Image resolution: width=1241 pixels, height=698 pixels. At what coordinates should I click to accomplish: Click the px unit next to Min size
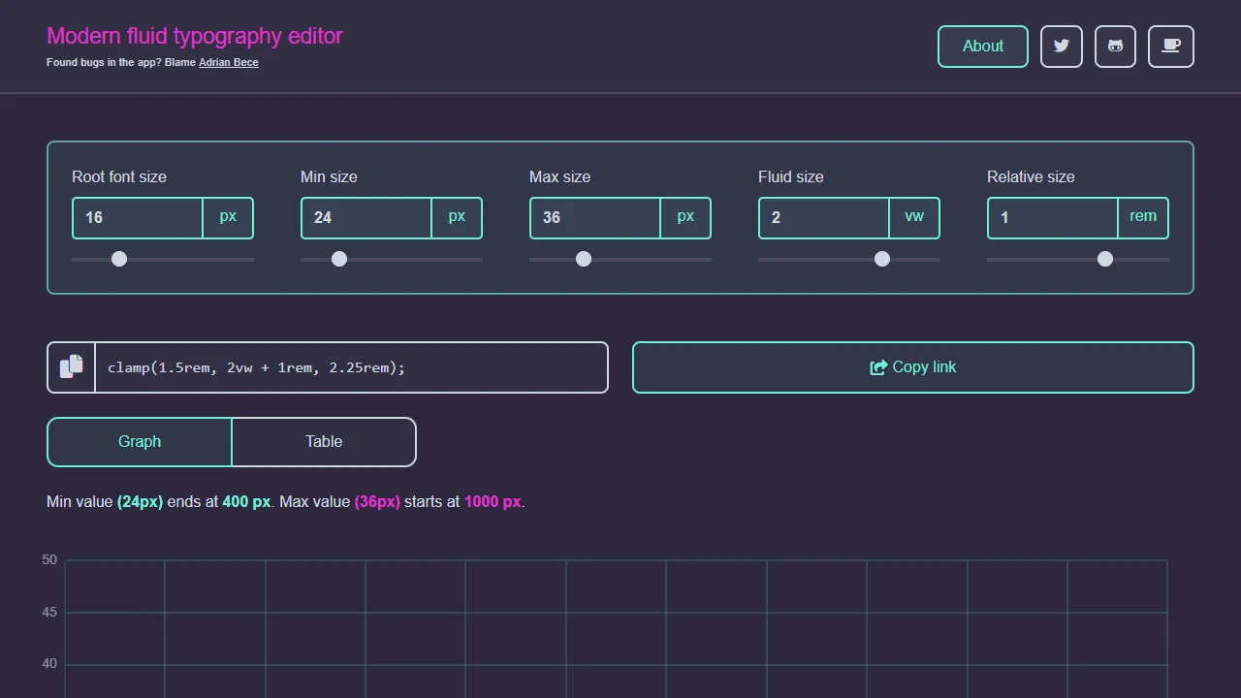456,217
